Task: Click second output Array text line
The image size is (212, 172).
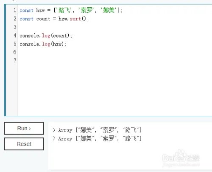Action: (x=100, y=138)
